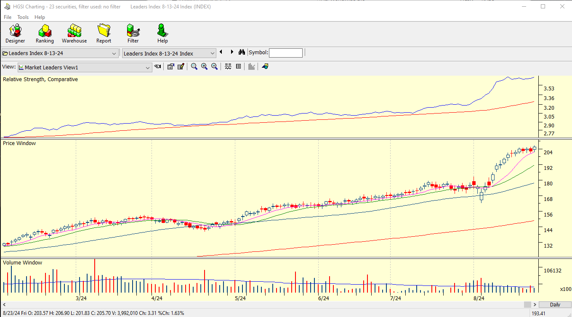Viewport: 572px width, 317px height.
Task: Click the Daily period button
Action: 555,304
